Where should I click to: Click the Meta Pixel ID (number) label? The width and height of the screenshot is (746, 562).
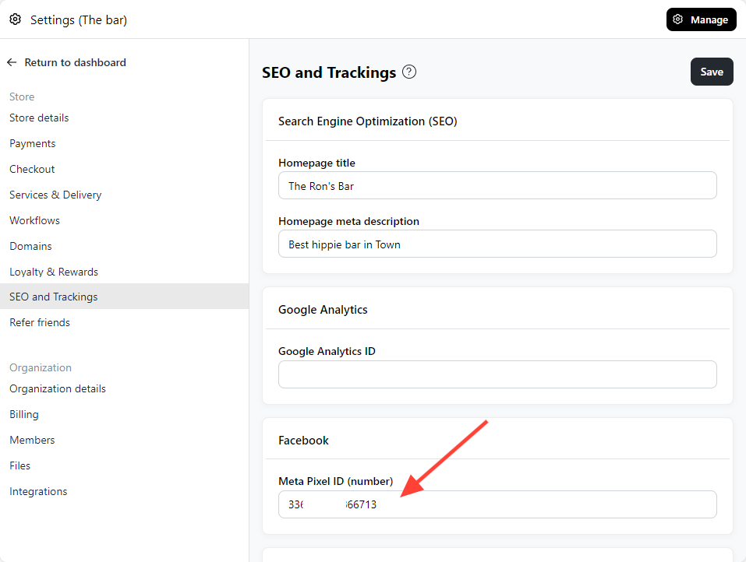click(x=335, y=481)
